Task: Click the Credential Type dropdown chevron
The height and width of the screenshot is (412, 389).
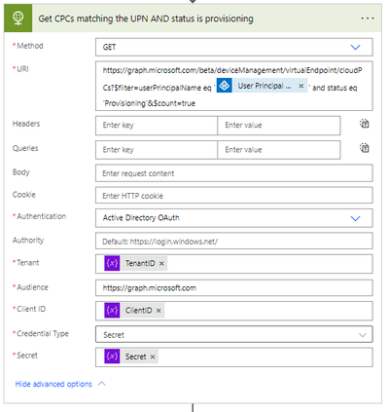Action: coord(363,335)
